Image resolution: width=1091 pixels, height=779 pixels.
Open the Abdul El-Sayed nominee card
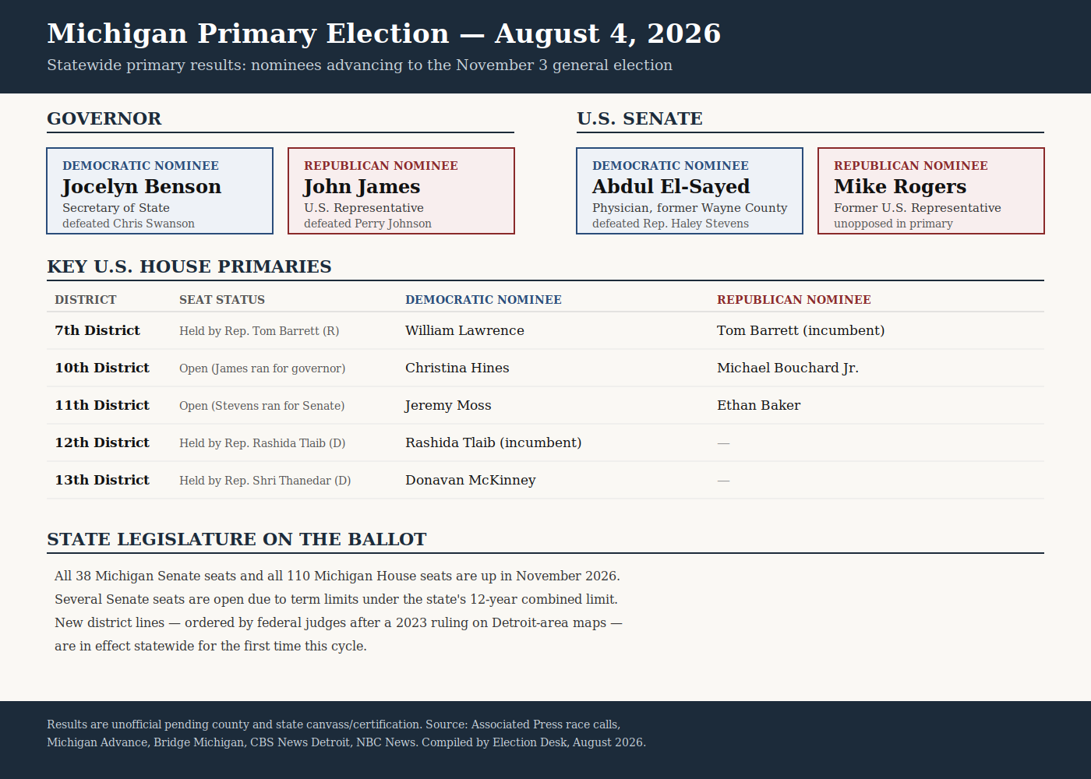(x=690, y=191)
